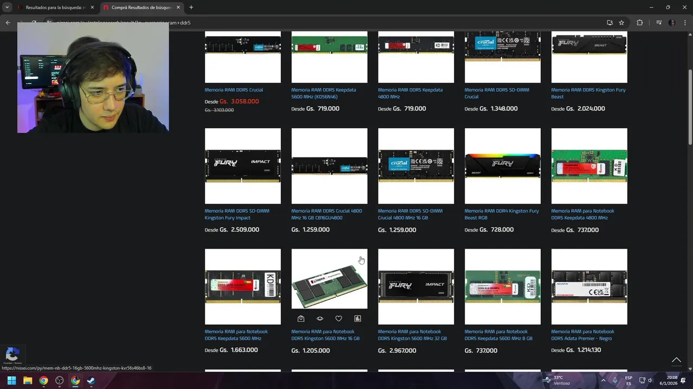This screenshot has height=389, width=693.
Task: Open Notebook Kingston 5600 MHz 32 GB link
Action: tap(412, 335)
